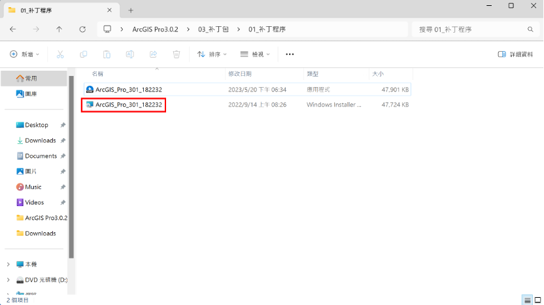Refresh the current folder
The image size is (544, 305).
82,29
